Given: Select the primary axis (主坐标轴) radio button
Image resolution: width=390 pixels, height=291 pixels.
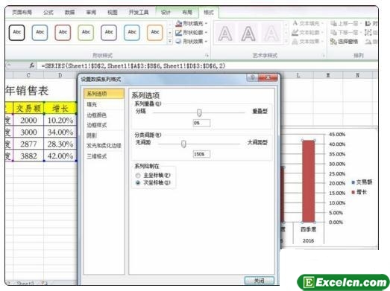Looking at the screenshot, I should 138,176.
